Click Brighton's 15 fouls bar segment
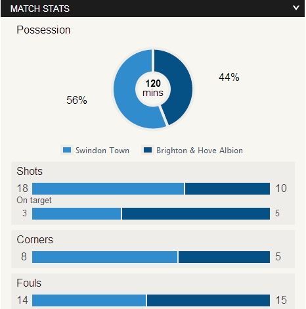 coord(208,300)
